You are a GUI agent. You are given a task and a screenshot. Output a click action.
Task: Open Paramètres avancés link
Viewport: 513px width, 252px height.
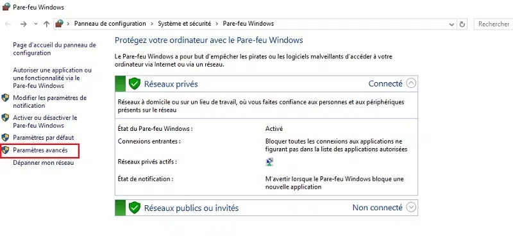coord(40,150)
